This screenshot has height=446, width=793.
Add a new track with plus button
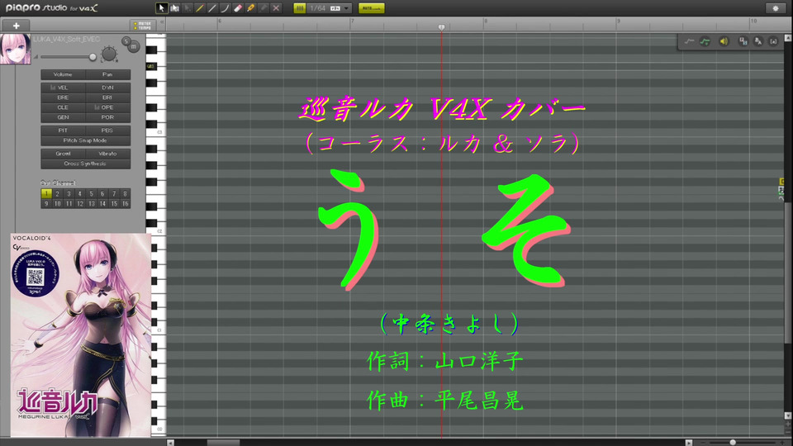pyautogui.click(x=17, y=26)
